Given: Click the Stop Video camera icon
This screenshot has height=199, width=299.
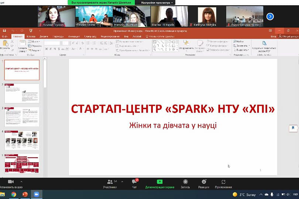Looking at the screenshot, I should [x=10, y=182].
